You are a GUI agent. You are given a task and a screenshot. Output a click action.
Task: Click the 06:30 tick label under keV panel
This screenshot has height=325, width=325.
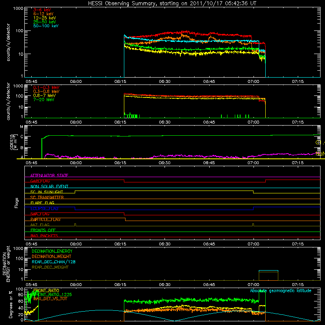pyautogui.click(x=165, y=82)
